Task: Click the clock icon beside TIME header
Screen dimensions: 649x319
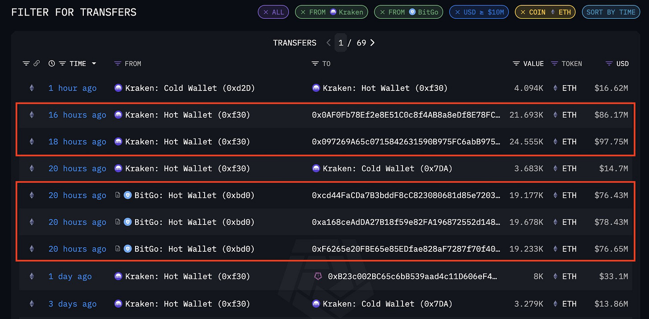Action: click(52, 64)
